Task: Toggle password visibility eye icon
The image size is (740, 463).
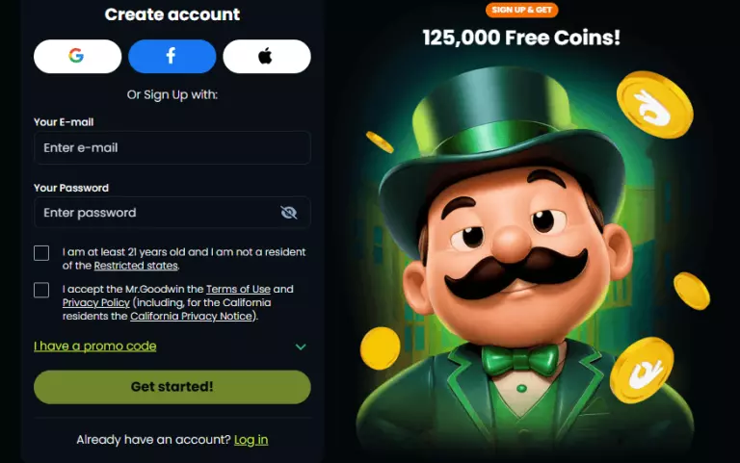Action: coord(288,213)
